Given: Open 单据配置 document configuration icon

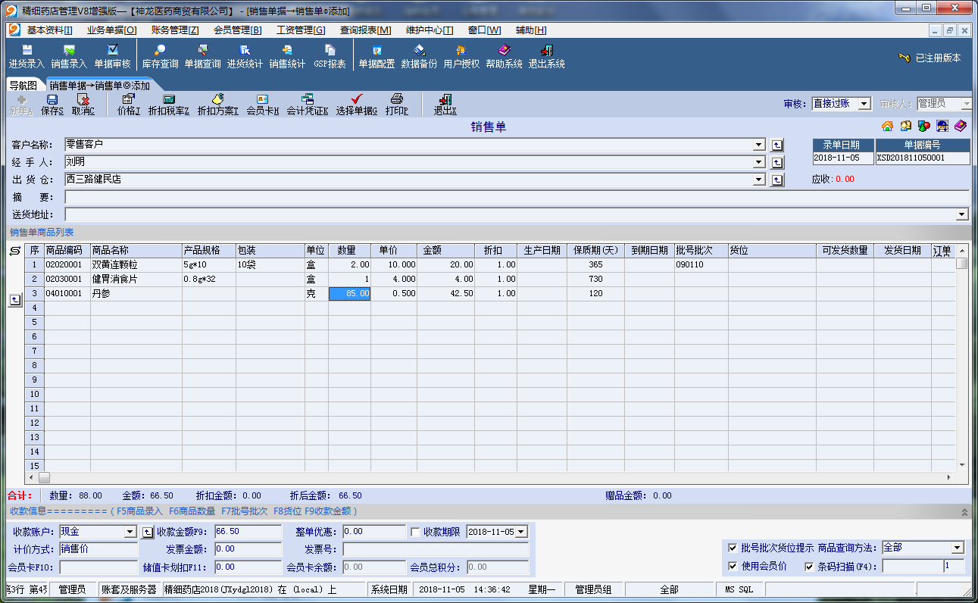Looking at the screenshot, I should click(x=377, y=57).
